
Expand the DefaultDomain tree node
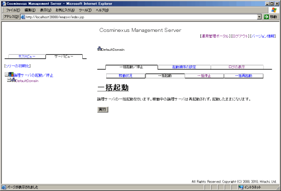point(9,80)
